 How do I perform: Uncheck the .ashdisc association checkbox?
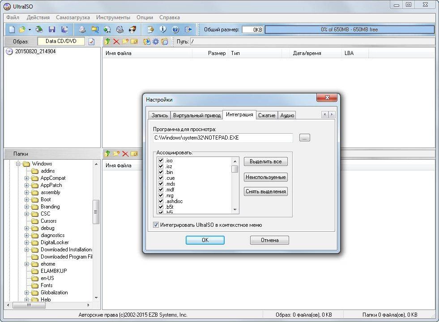(x=161, y=201)
